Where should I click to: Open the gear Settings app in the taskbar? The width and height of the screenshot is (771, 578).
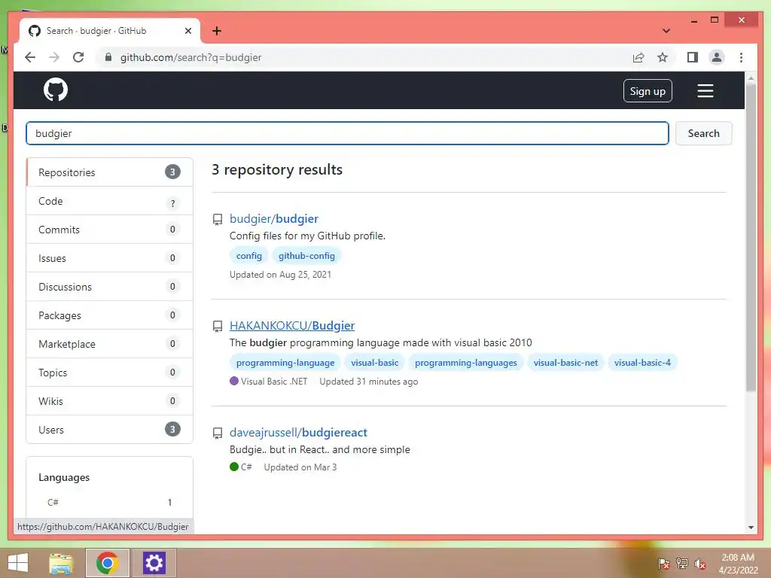[x=154, y=563]
